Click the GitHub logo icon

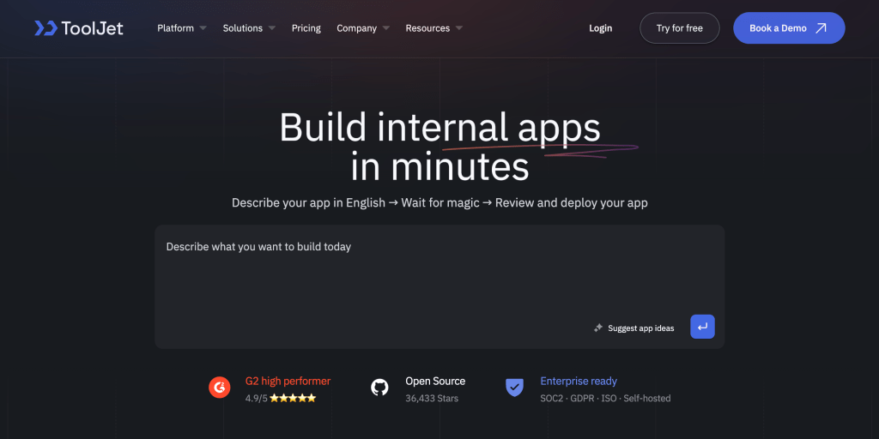point(379,388)
